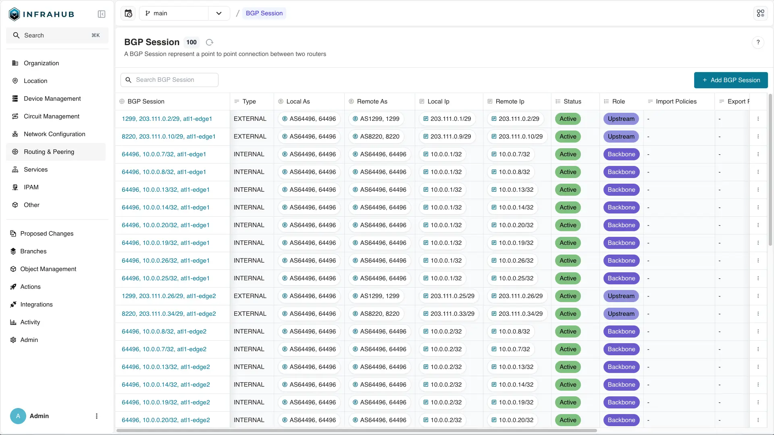The image size is (774, 435).
Task: Select the main branch combo box
Action: (174, 13)
